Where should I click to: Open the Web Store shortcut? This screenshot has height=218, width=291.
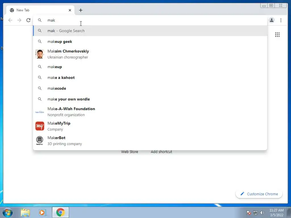pyautogui.click(x=130, y=152)
